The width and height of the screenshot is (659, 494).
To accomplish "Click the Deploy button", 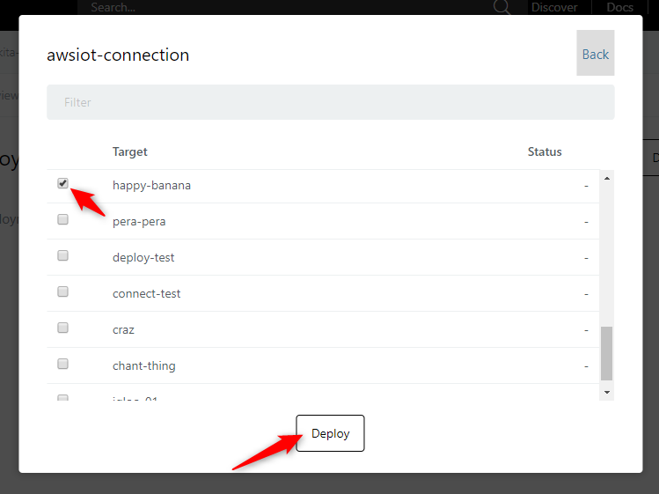I will coord(330,433).
